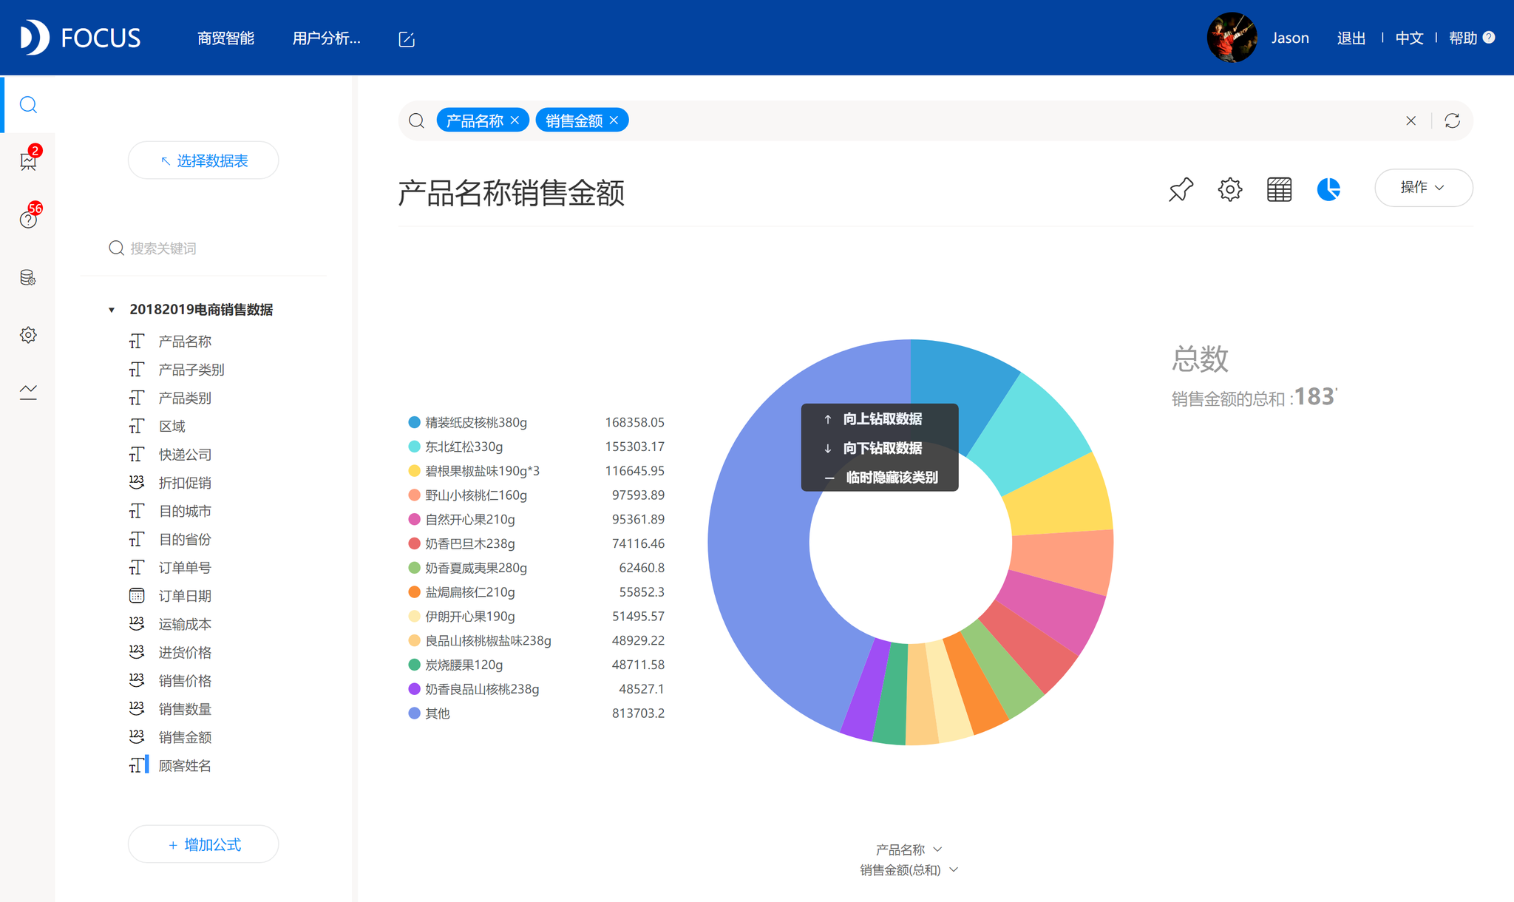This screenshot has width=1514, height=902.
Task: Remove the 产品名称 search tag
Action: 515,121
